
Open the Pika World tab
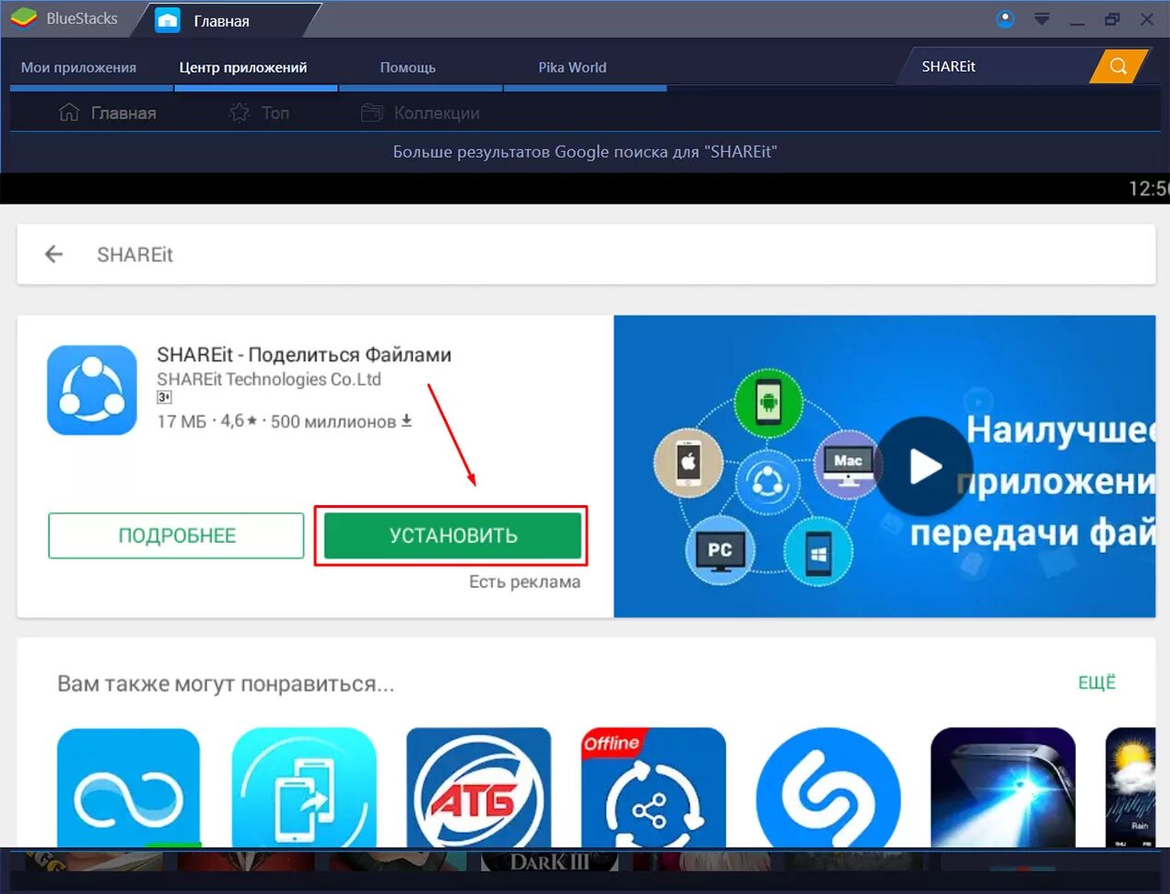tap(572, 67)
